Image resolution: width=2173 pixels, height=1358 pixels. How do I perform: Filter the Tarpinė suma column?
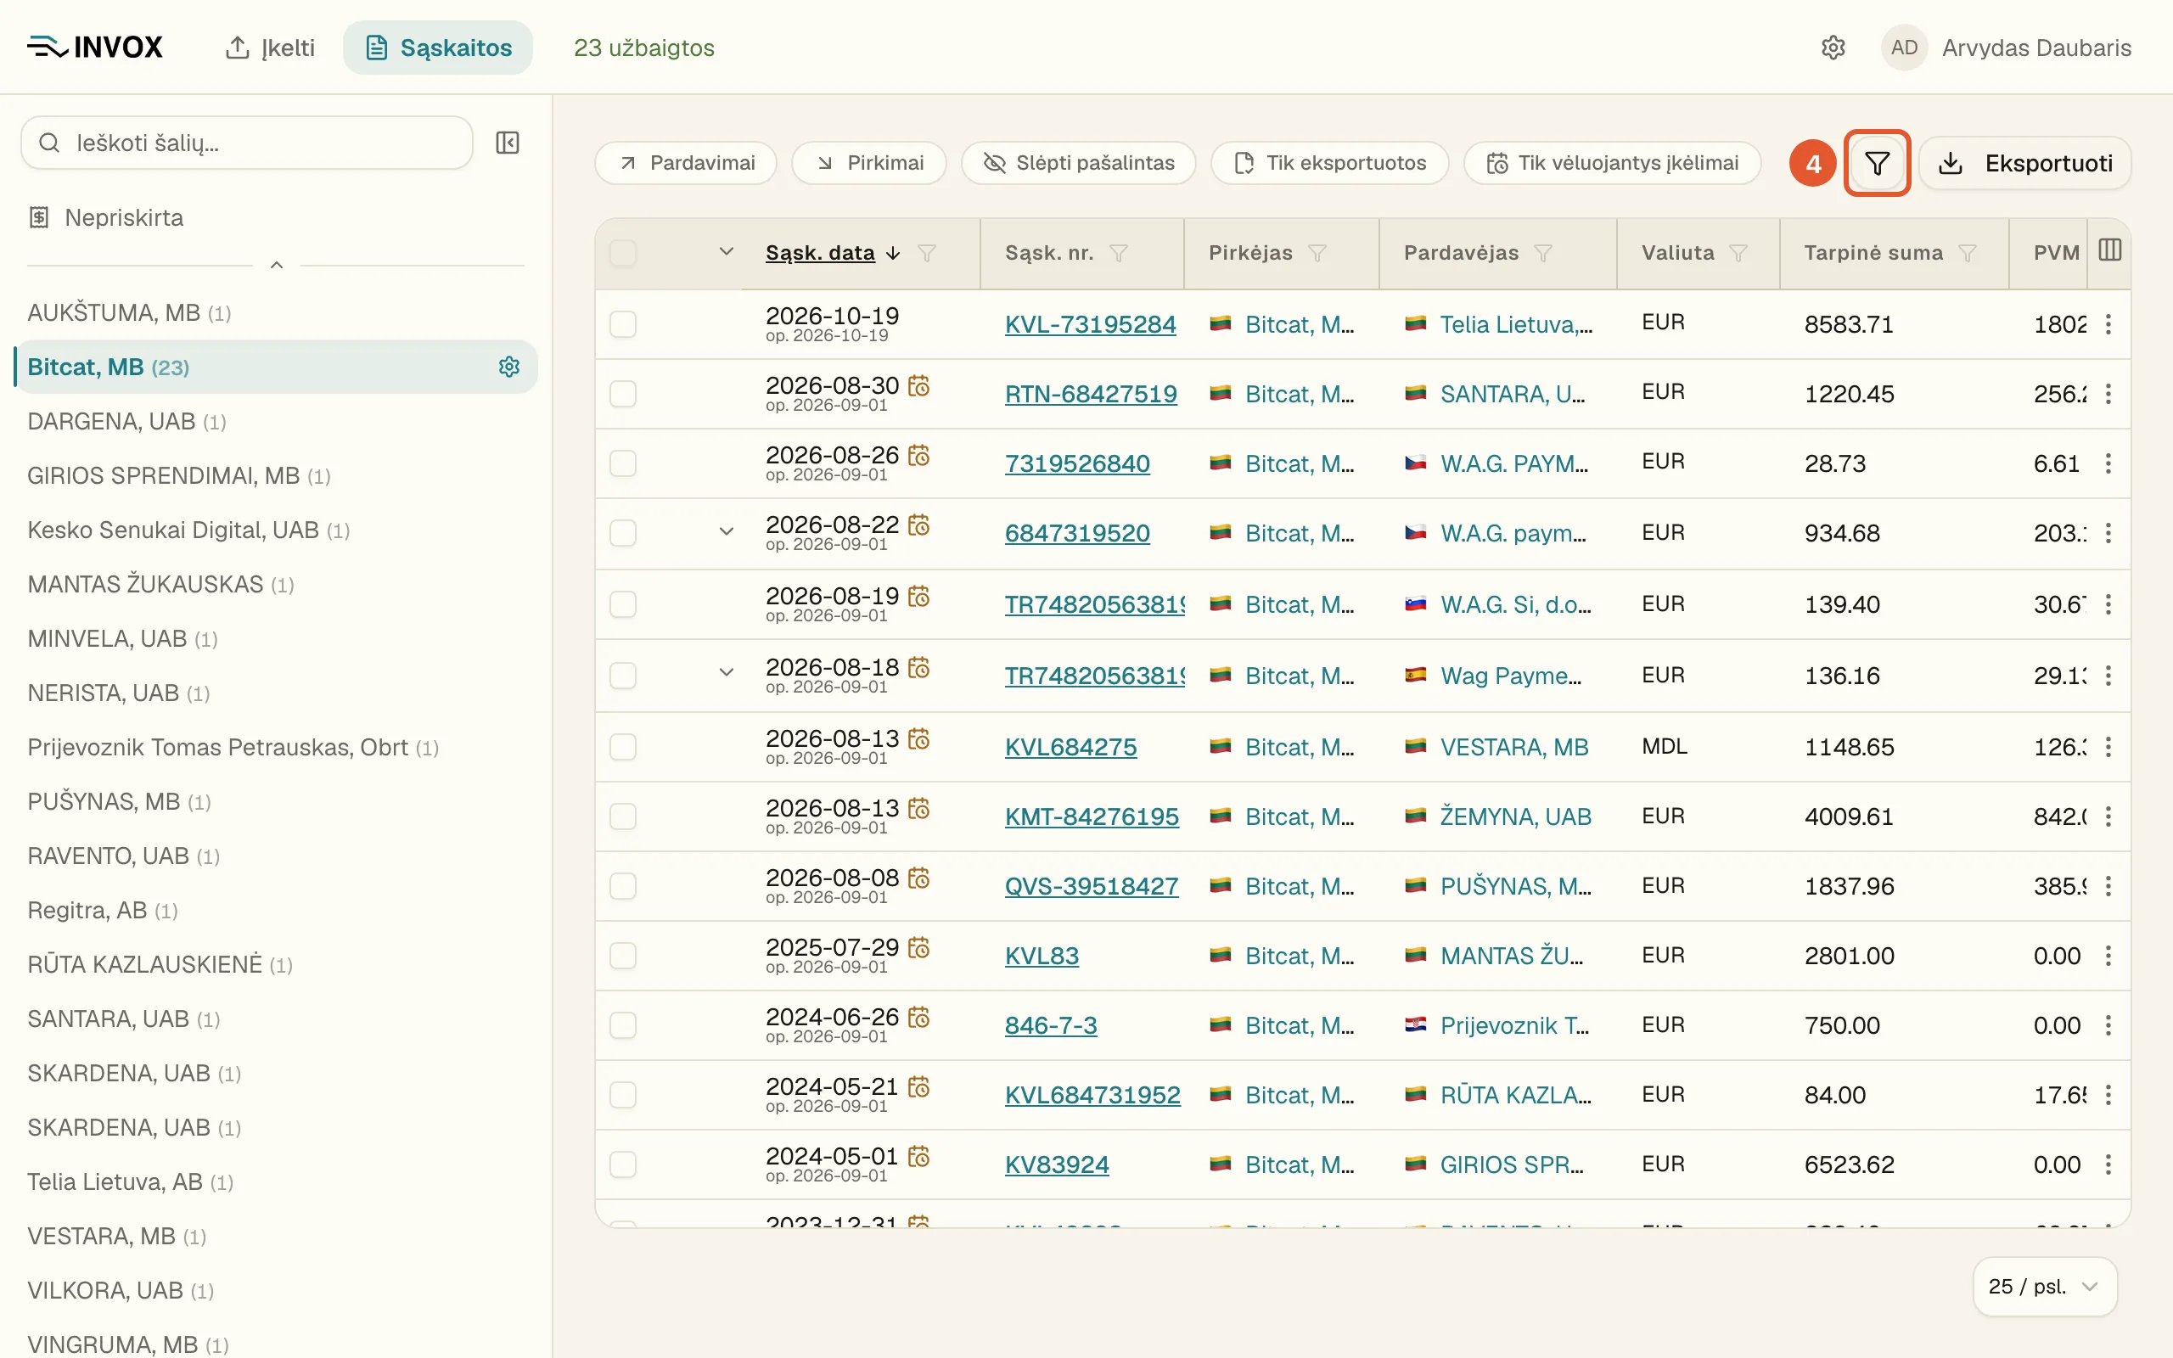point(1968,253)
